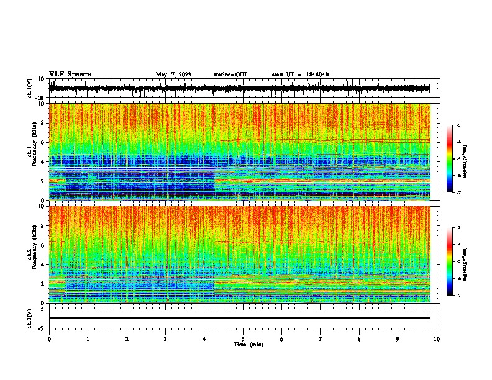The height and width of the screenshot is (380, 492).
Task: Click the ch.1 PSD color scale bar
Action: (450, 159)
